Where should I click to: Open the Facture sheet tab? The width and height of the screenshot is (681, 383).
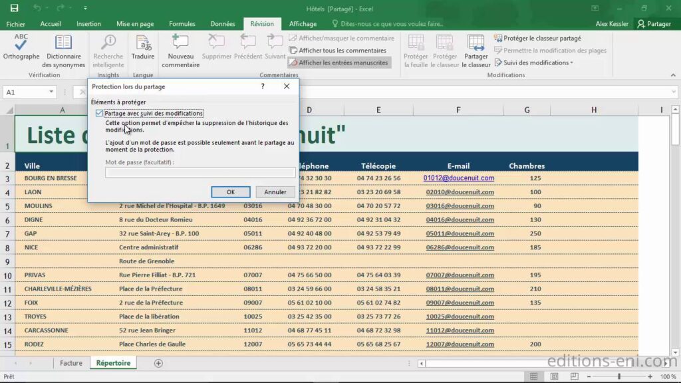(72, 363)
